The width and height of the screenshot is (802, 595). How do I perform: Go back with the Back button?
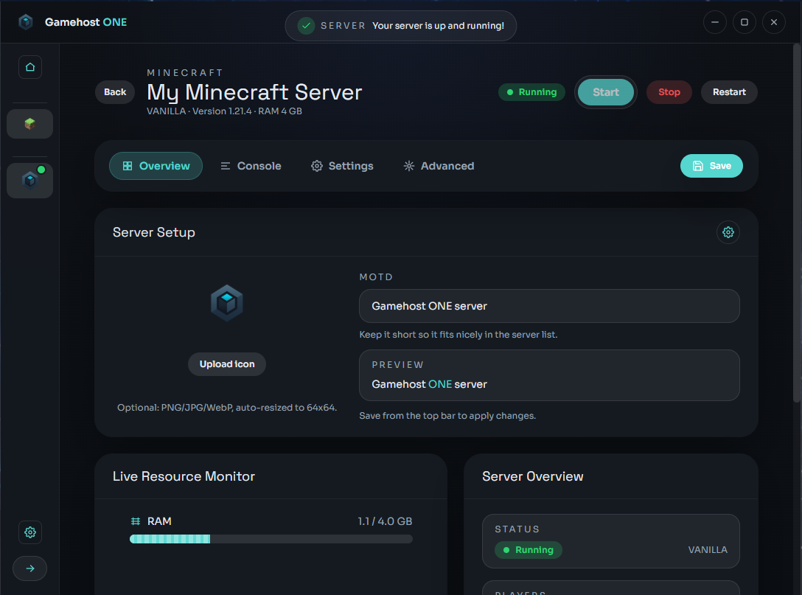click(x=114, y=91)
